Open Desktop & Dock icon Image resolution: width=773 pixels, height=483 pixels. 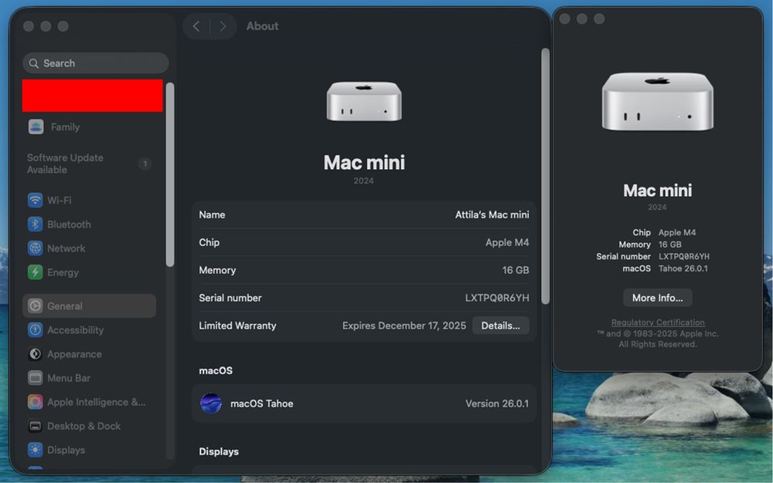click(x=35, y=427)
